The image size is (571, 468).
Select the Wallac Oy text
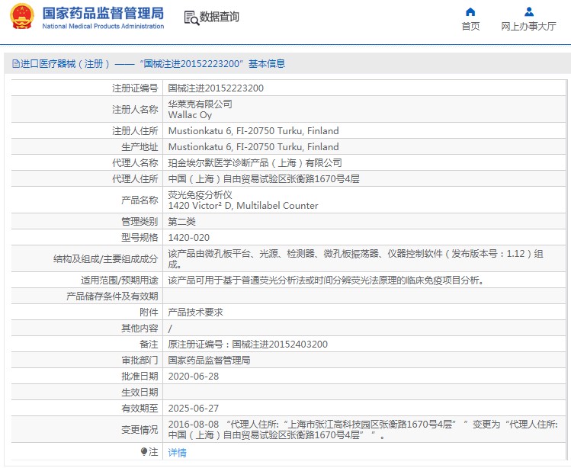point(190,115)
